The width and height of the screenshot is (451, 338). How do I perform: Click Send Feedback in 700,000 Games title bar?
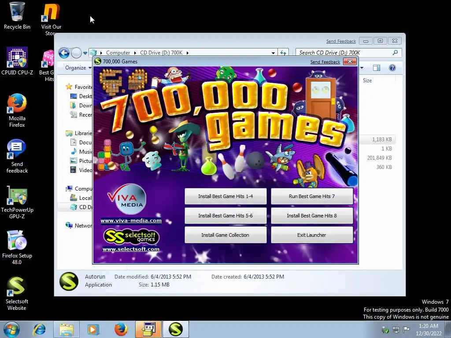click(325, 62)
